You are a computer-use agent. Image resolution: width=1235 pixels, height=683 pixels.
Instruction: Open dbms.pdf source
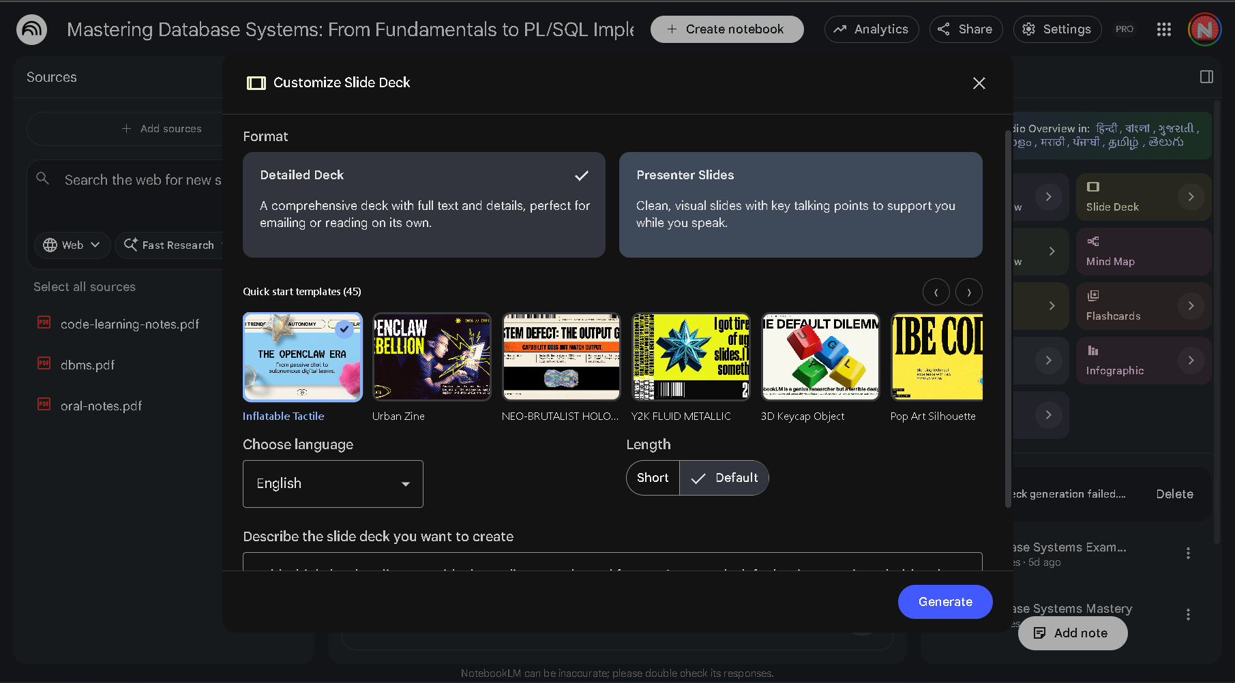(x=87, y=365)
